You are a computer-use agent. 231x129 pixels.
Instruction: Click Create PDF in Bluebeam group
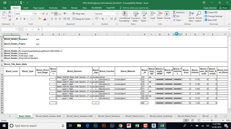[x=211, y=13]
